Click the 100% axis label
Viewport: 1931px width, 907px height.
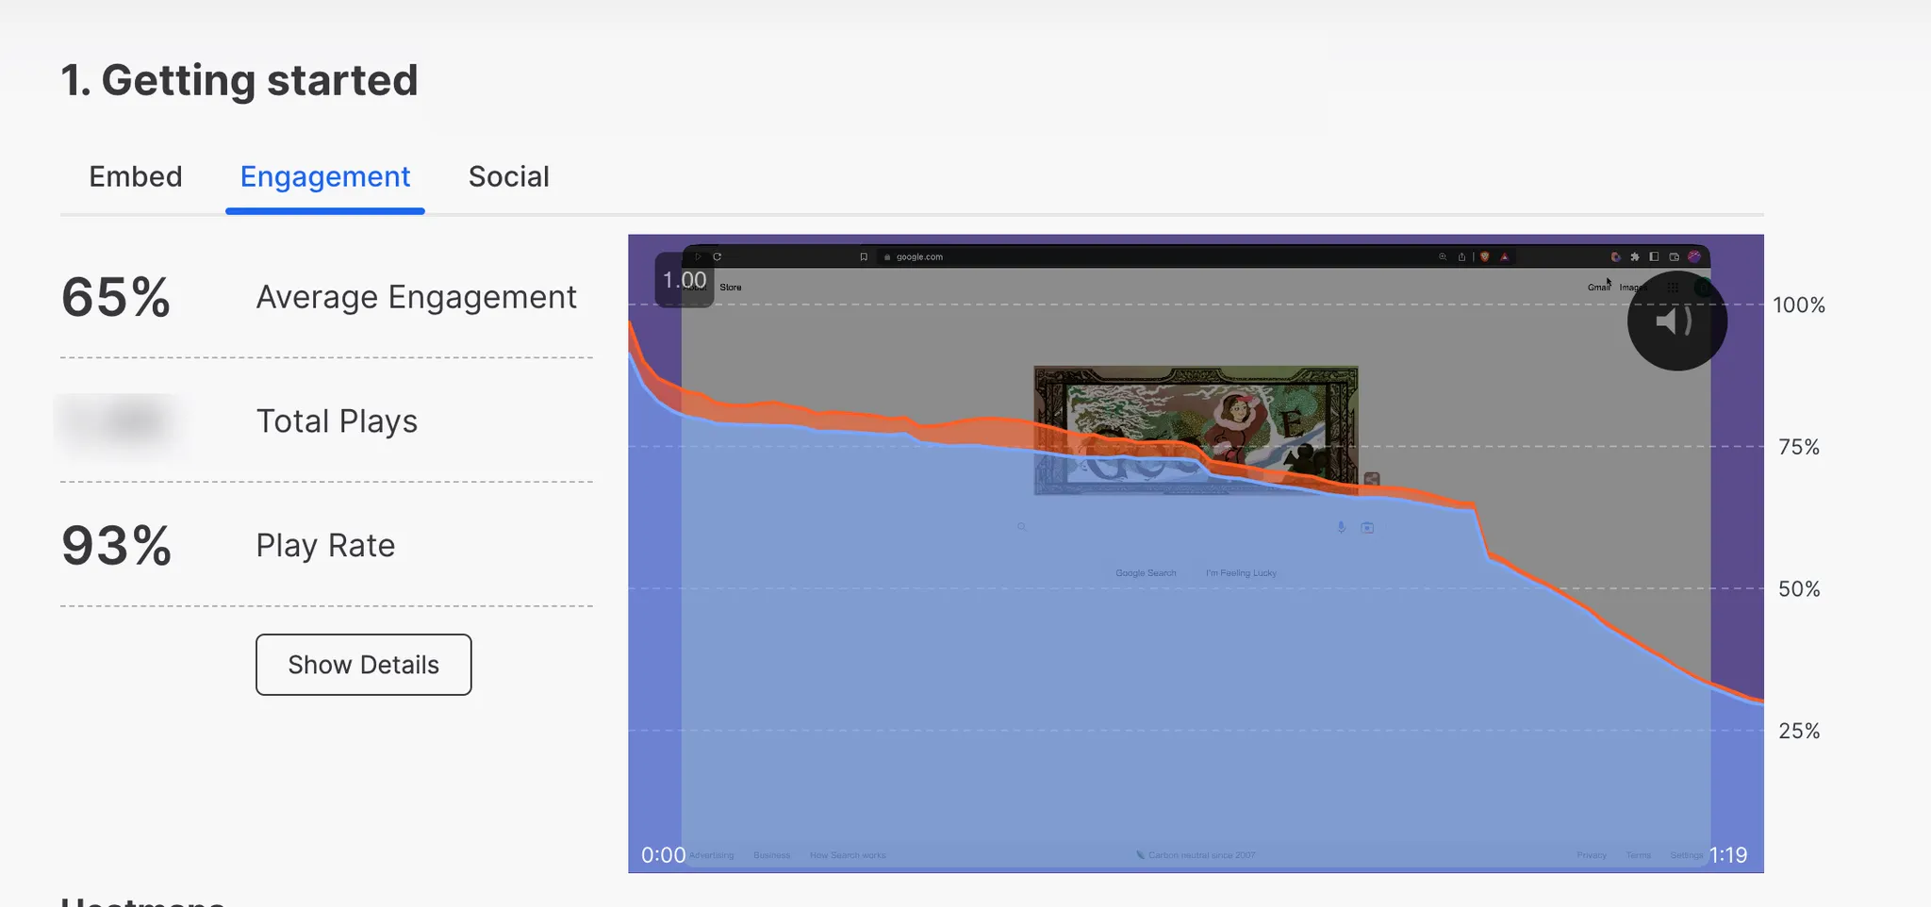[1799, 305]
